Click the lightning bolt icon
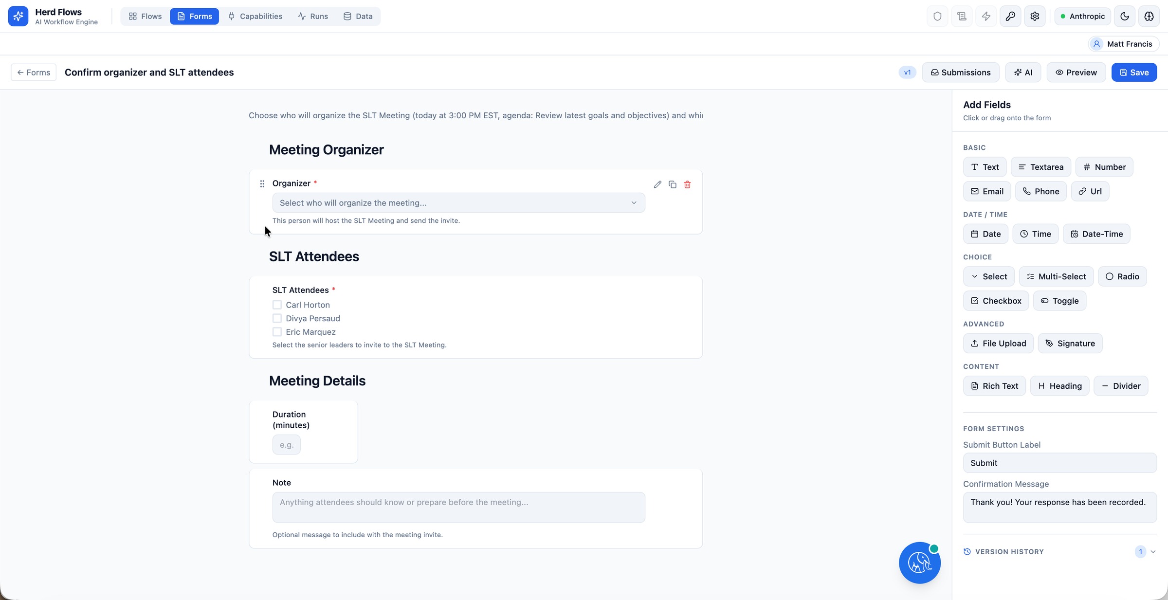This screenshot has height=600, width=1168. (x=986, y=17)
